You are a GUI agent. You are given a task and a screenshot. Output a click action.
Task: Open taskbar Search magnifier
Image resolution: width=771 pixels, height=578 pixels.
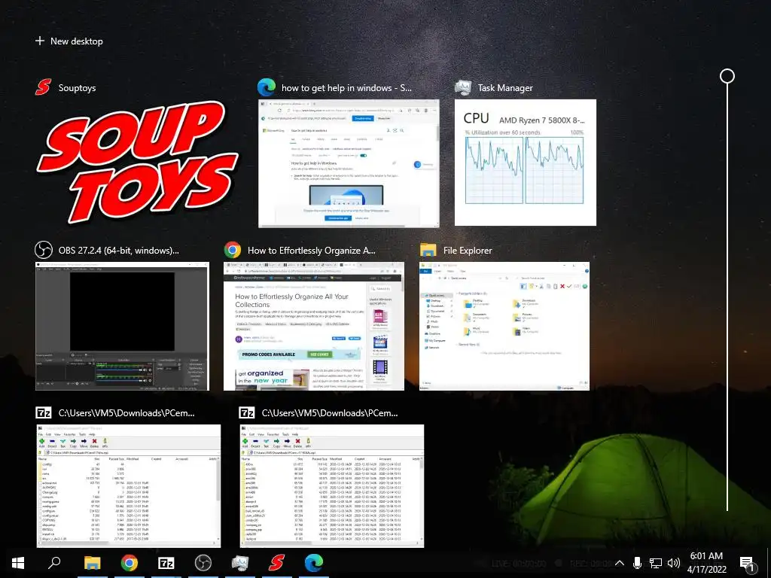click(x=54, y=563)
